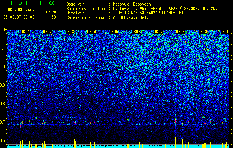Click the date 05.06.07 06:00
This screenshot has width=233, height=148.
pyautogui.click(x=19, y=17)
